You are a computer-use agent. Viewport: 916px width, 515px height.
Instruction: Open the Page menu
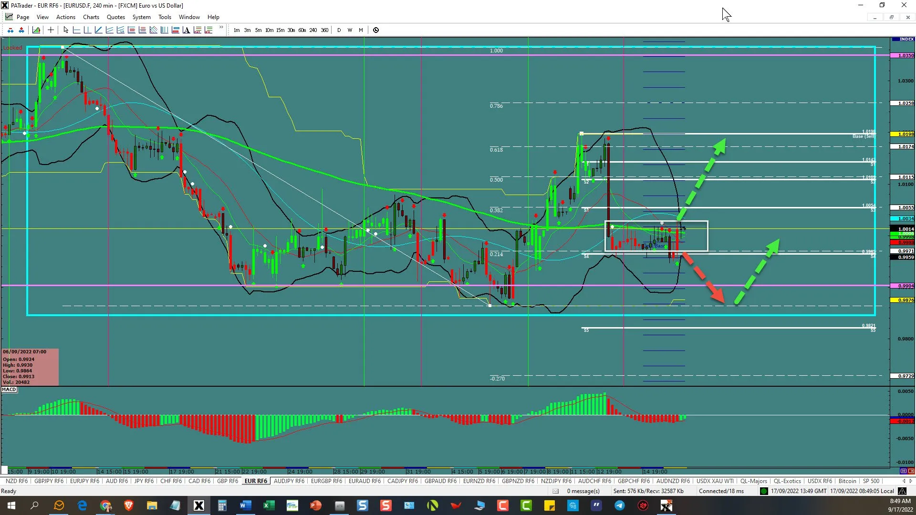[22, 17]
